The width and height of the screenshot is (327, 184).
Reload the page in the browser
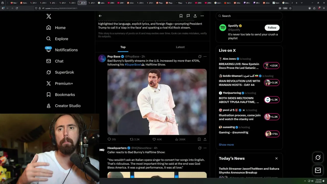(x=17, y=8)
